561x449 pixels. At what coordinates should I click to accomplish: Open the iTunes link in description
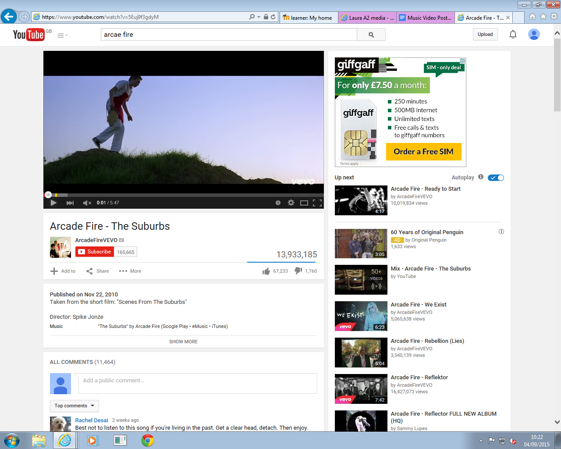pyautogui.click(x=219, y=326)
